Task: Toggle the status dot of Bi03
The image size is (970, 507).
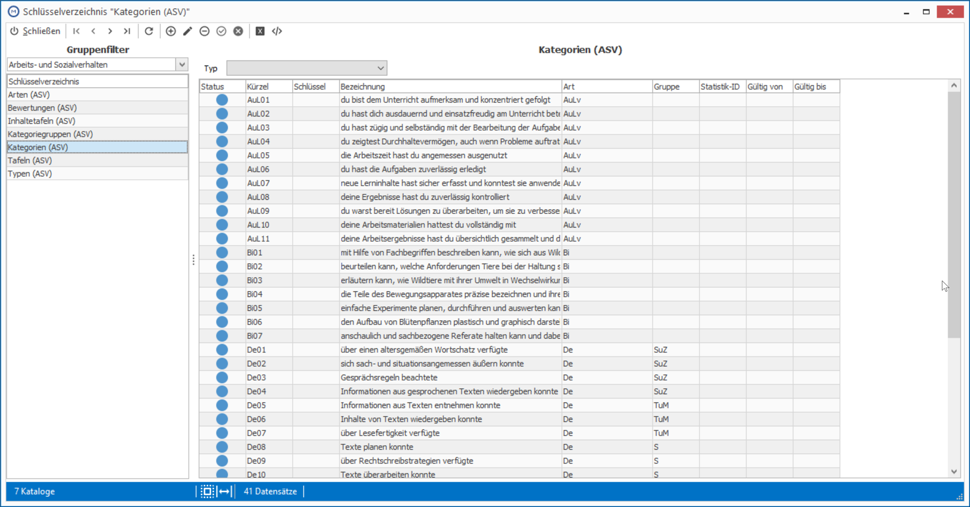Action: coord(222,281)
